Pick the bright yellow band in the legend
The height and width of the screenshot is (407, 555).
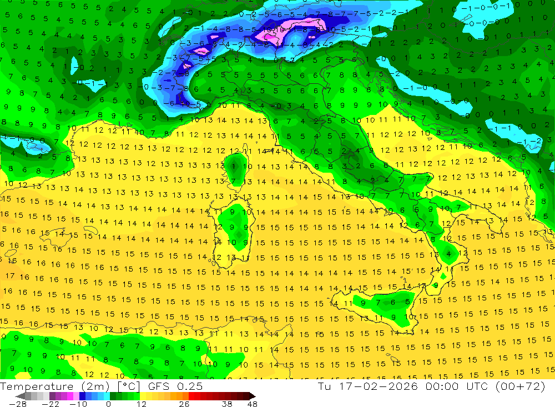tap(143, 396)
